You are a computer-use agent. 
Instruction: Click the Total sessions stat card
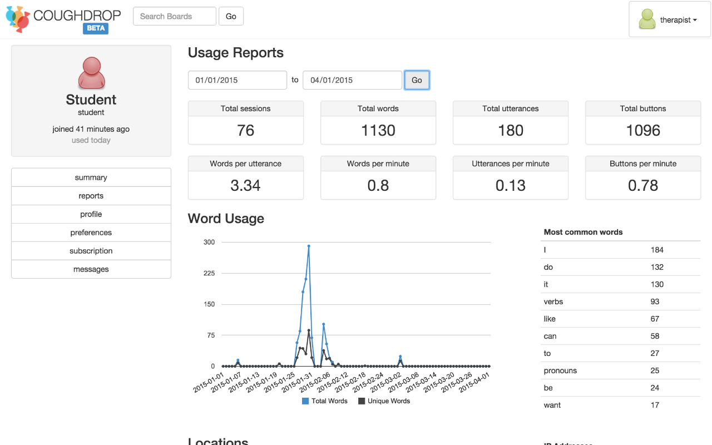[x=246, y=123]
